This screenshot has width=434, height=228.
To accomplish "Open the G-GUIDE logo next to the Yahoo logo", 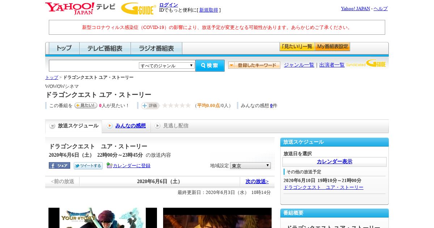I will click(139, 8).
